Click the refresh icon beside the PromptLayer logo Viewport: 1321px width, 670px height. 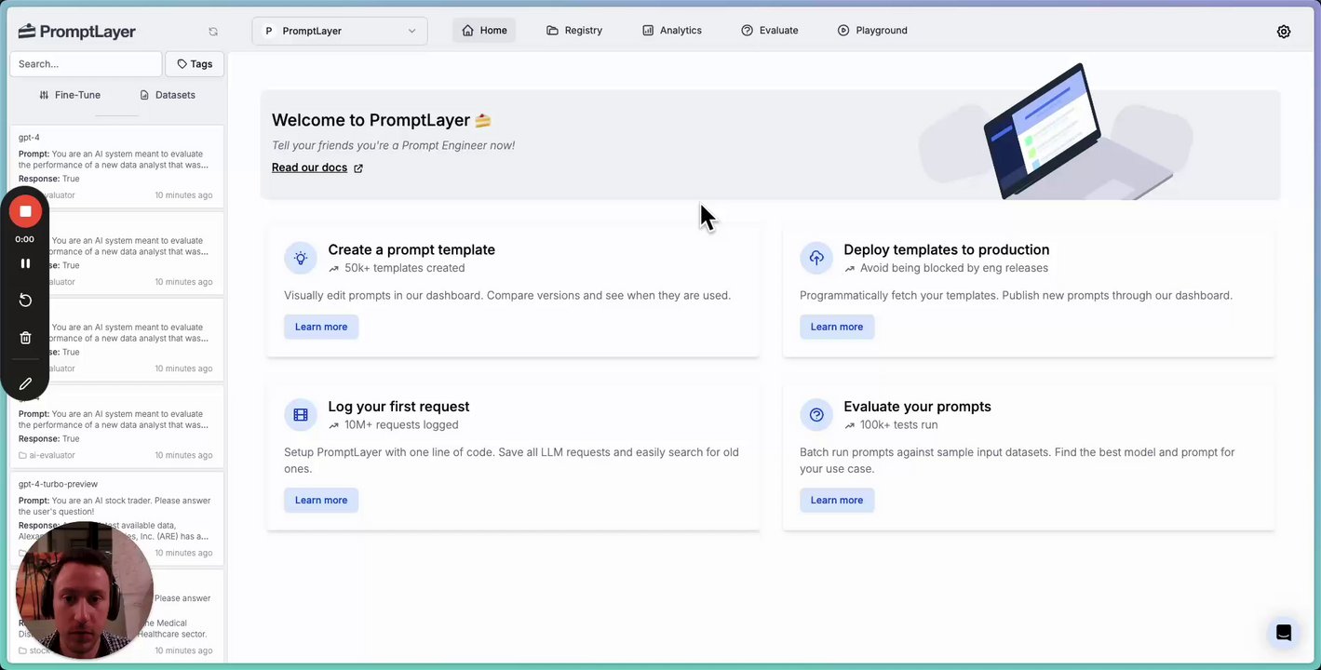pos(213,32)
